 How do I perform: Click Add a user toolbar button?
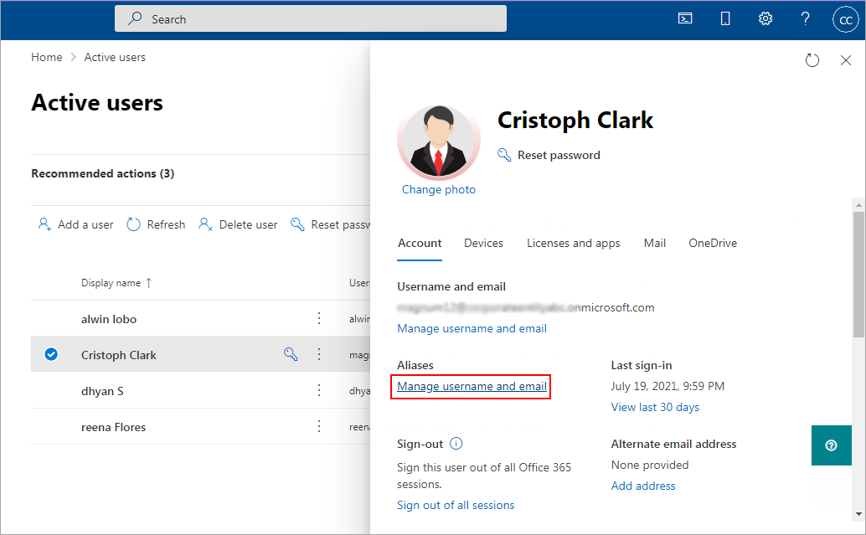tap(75, 224)
